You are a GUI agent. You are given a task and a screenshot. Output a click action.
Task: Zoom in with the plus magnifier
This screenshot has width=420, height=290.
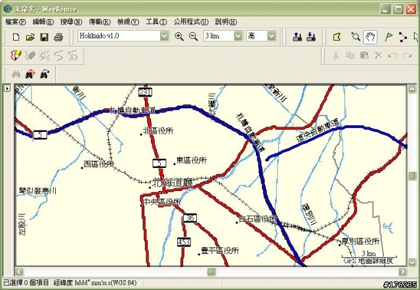click(179, 36)
